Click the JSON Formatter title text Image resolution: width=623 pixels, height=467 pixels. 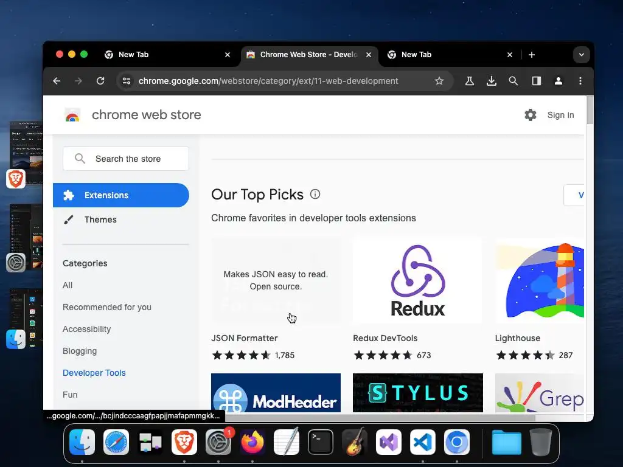pos(245,338)
